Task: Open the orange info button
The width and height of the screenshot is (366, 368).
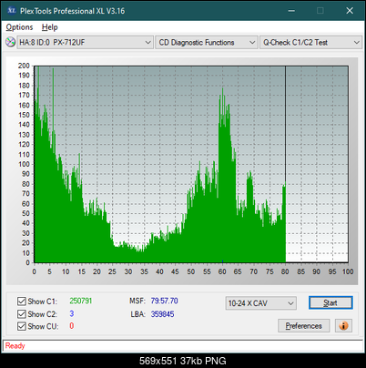Action: [x=343, y=326]
